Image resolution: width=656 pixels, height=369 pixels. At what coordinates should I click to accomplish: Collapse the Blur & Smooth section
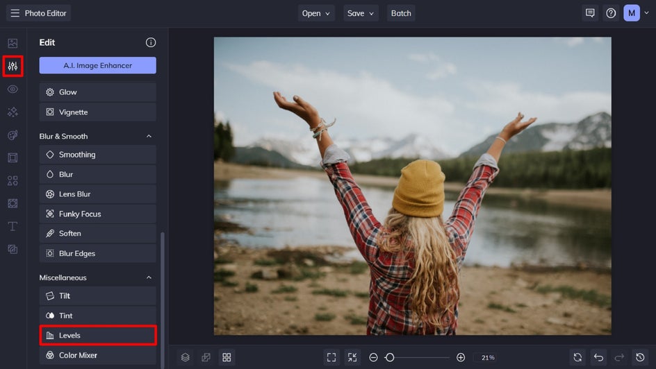149,137
